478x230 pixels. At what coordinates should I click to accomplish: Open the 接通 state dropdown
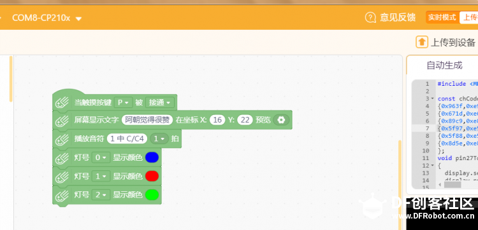(x=160, y=103)
